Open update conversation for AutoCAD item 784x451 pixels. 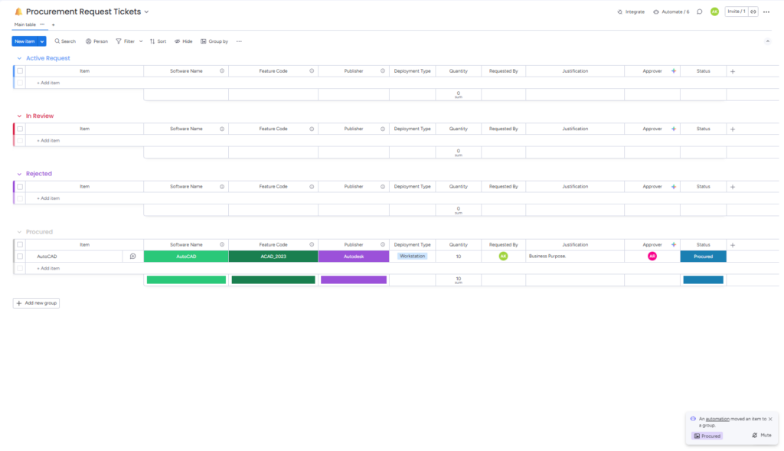tap(132, 257)
